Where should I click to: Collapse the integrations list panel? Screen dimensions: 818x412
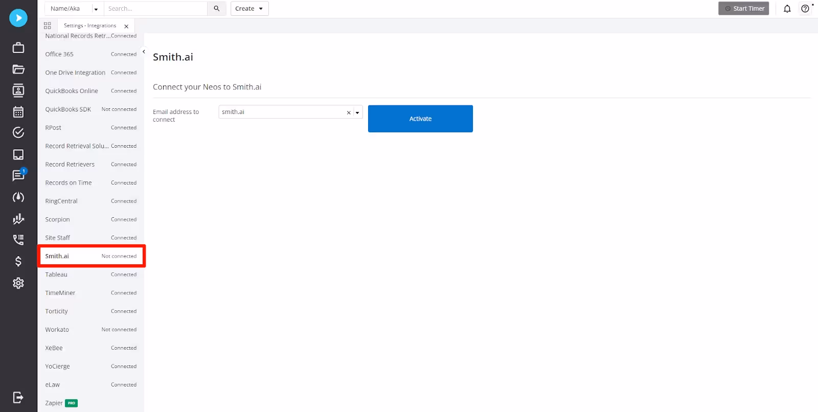(x=144, y=52)
